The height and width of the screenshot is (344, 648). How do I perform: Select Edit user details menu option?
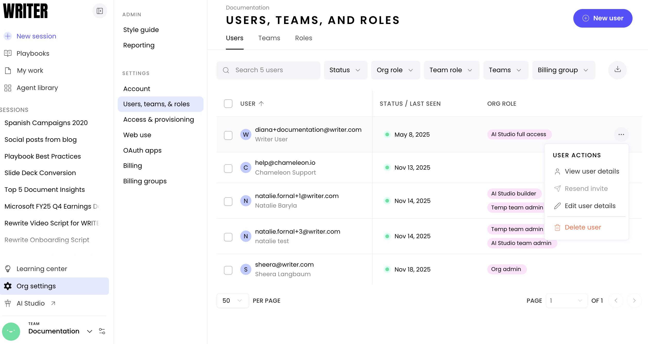pos(590,206)
